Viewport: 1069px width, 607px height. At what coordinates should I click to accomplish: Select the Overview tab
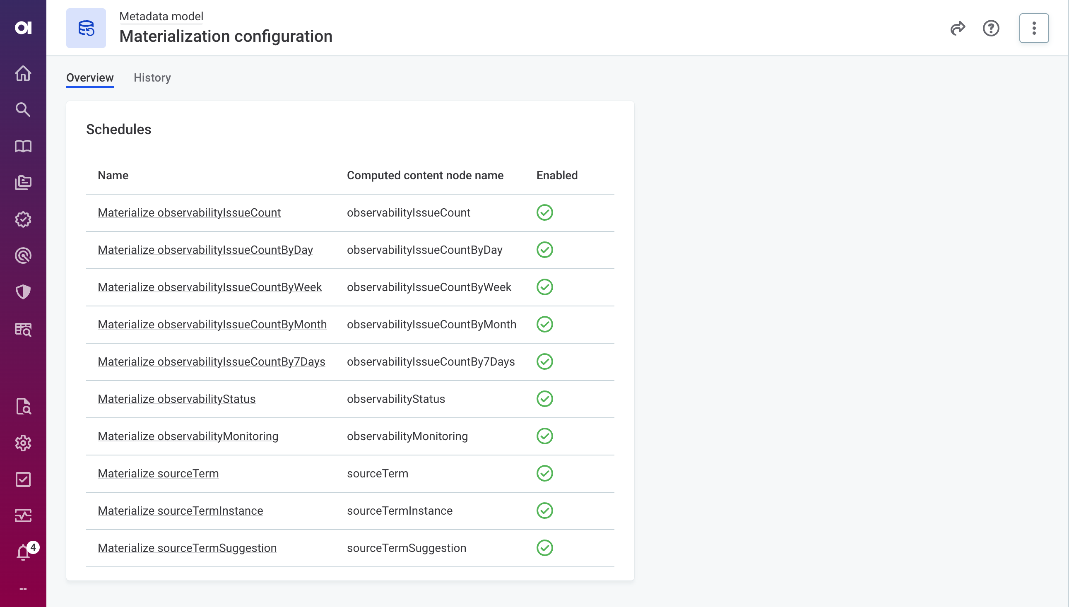pos(90,78)
